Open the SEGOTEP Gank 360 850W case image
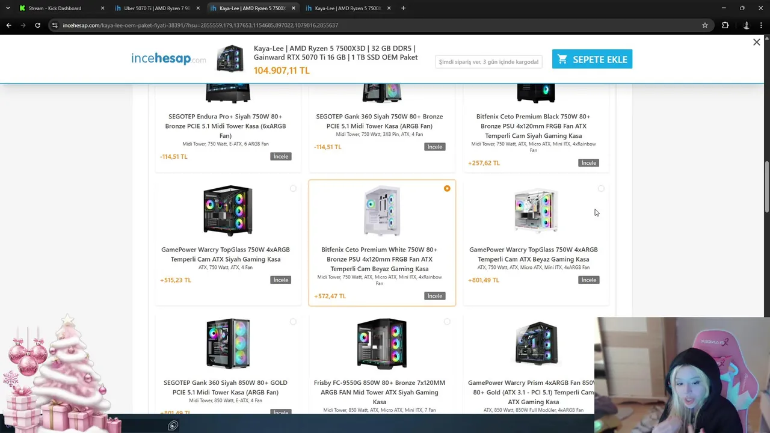The image size is (770, 433). 228,343
